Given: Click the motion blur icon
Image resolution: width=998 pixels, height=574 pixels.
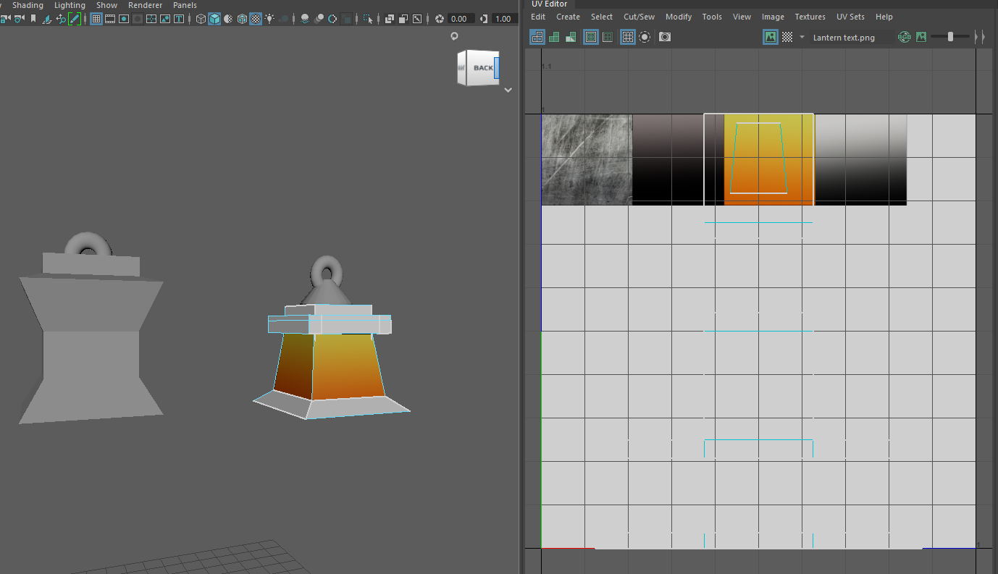Looking at the screenshot, I should (319, 19).
